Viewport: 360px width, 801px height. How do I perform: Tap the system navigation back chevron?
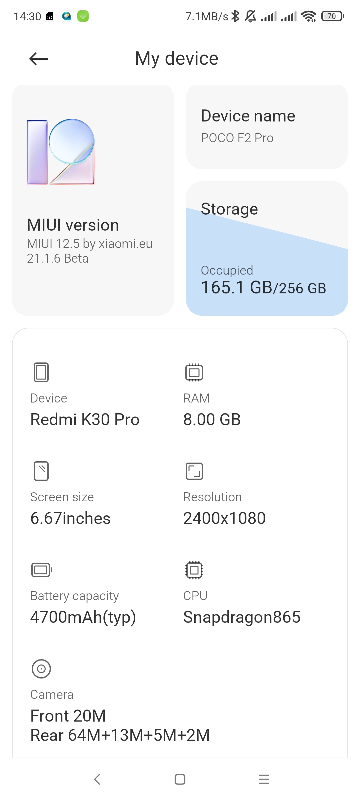pyautogui.click(x=97, y=779)
